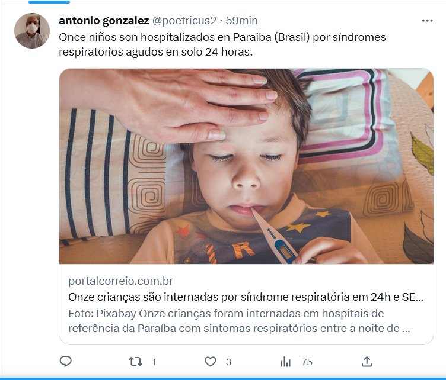Click the 59min timestamp
Screen dimensions: 446x380
click(242, 21)
